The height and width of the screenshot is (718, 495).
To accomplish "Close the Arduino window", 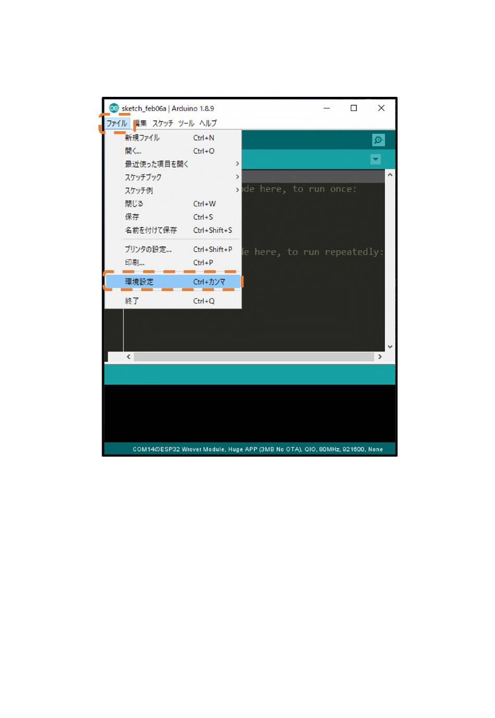I will (381, 108).
